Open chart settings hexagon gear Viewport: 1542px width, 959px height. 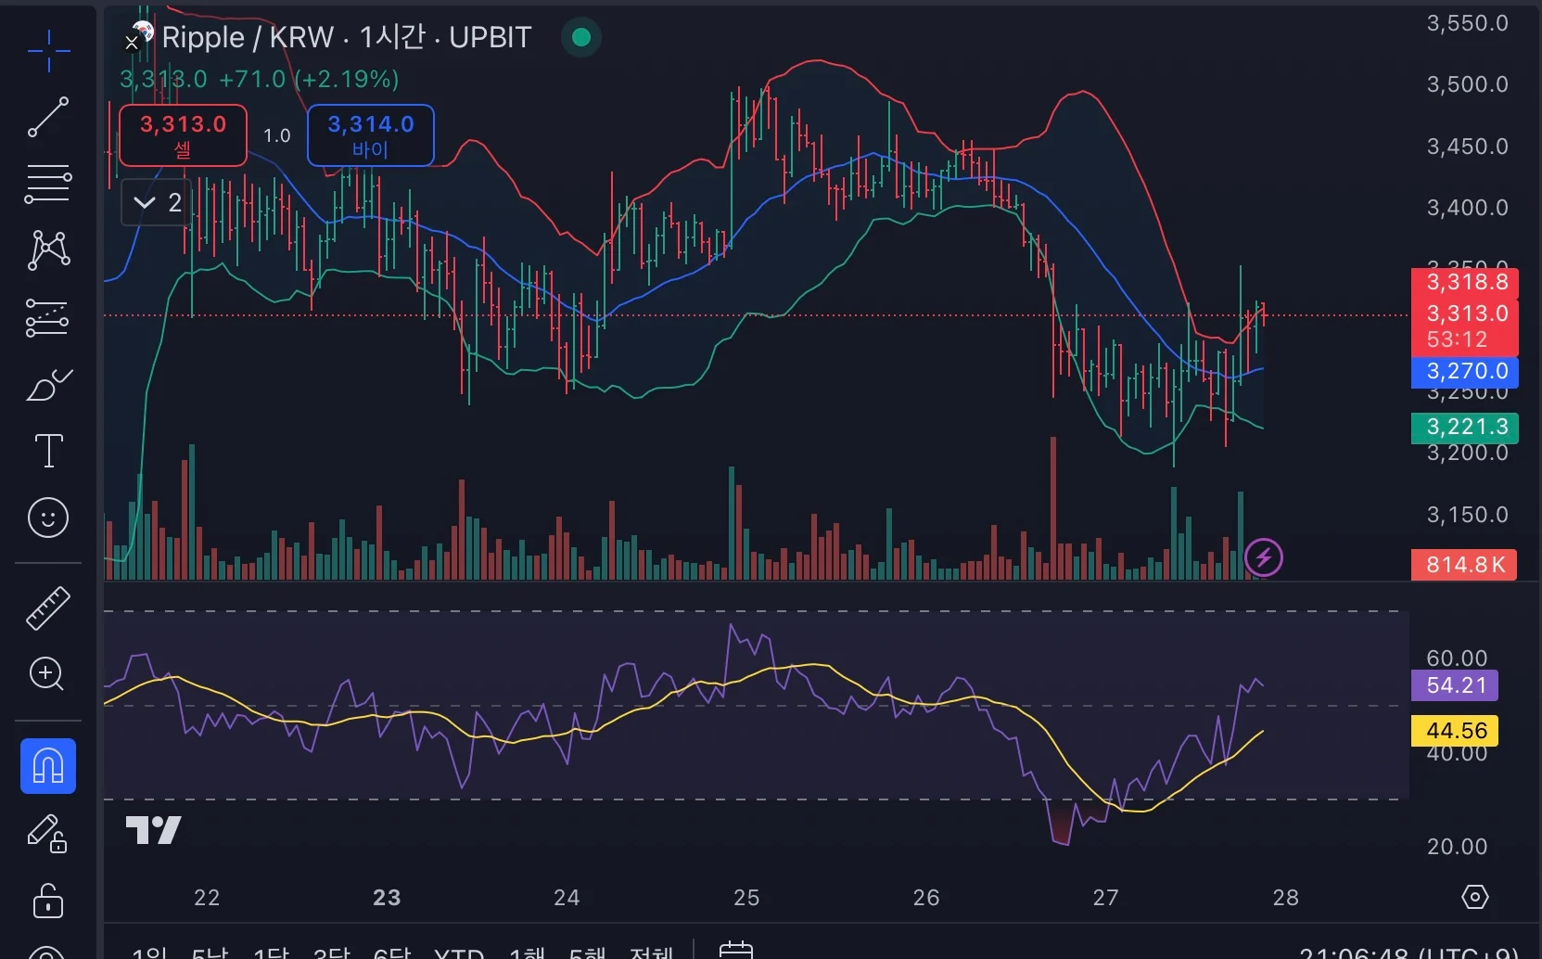(x=1474, y=897)
